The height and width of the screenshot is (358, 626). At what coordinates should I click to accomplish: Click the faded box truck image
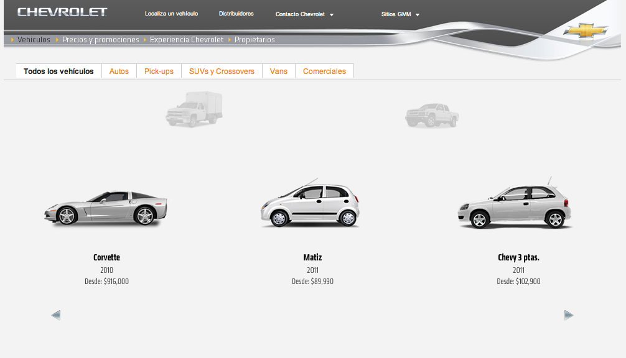pyautogui.click(x=194, y=110)
